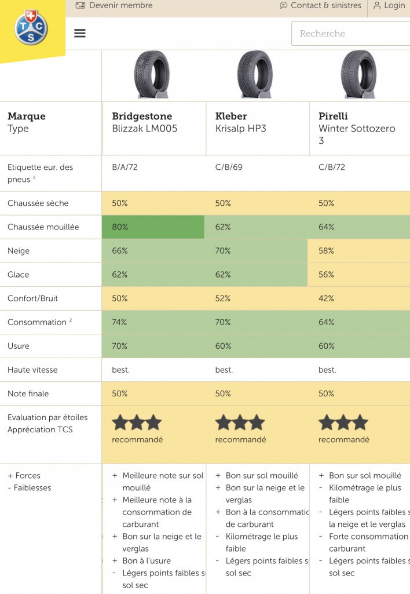The height and width of the screenshot is (594, 410).
Task: Click the Login person icon
Action: click(377, 5)
